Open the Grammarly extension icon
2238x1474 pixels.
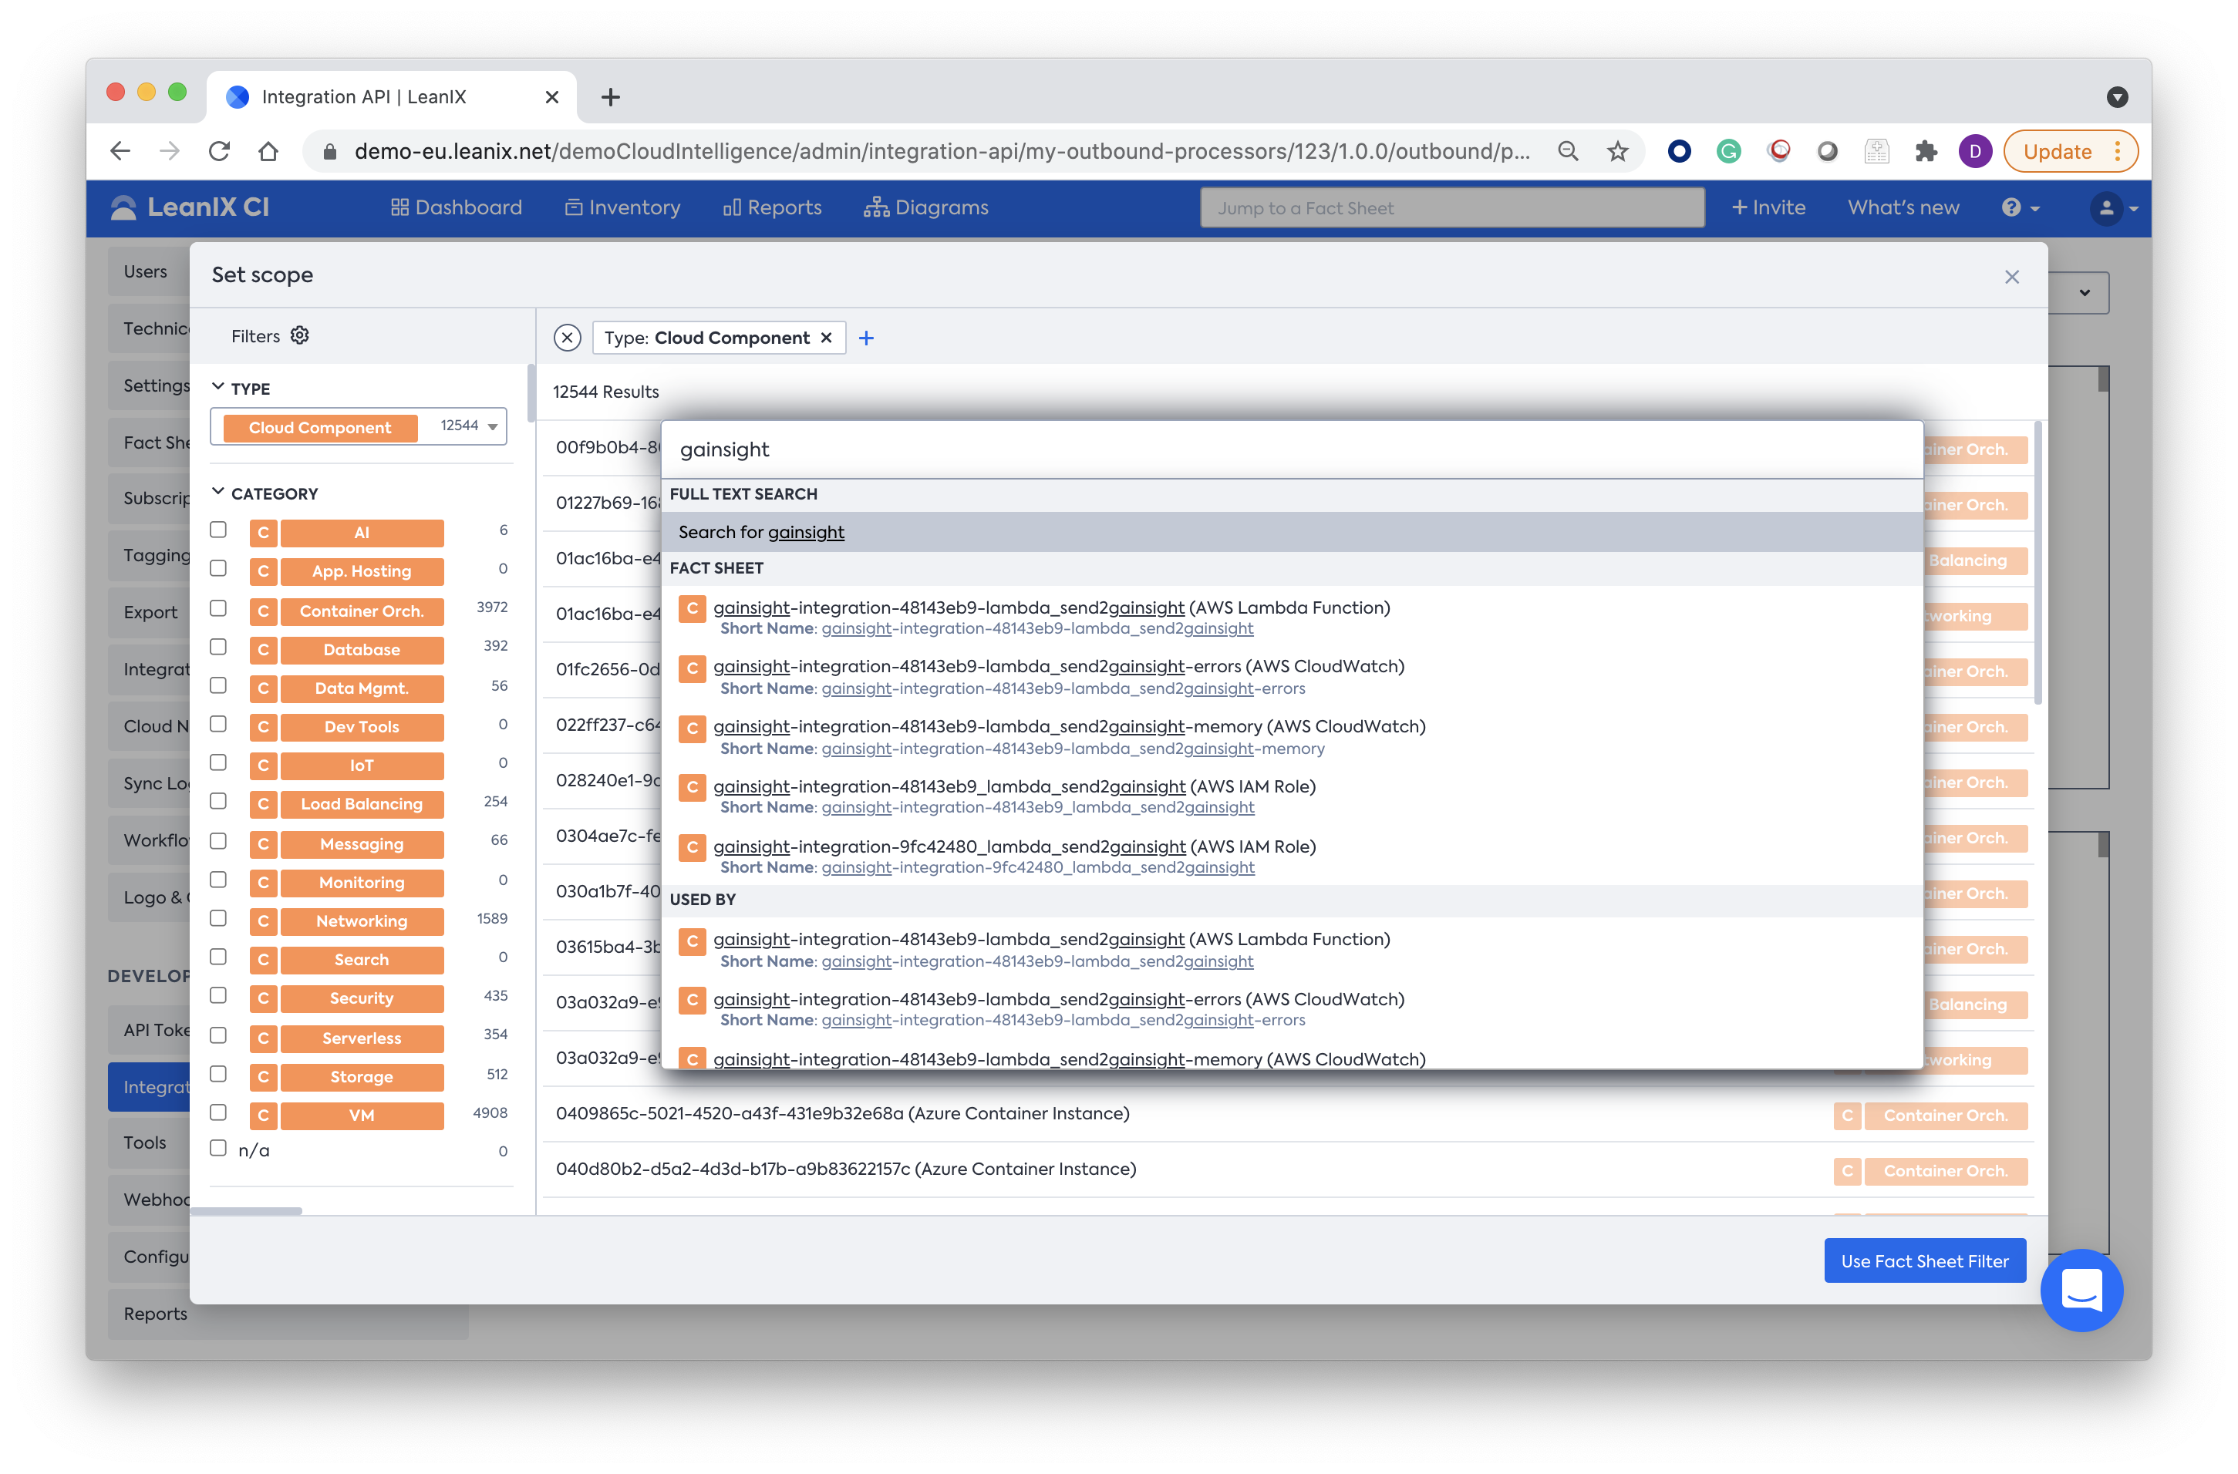[1728, 151]
